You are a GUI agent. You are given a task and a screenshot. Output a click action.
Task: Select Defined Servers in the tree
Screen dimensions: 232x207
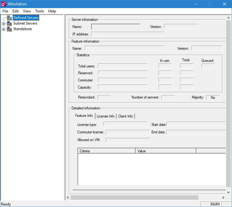(26, 18)
